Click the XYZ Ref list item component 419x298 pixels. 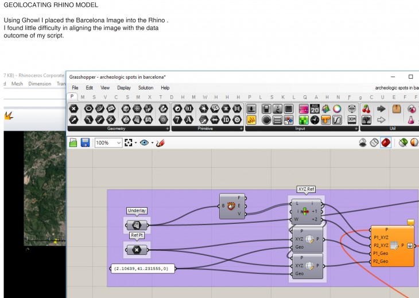tap(306, 211)
